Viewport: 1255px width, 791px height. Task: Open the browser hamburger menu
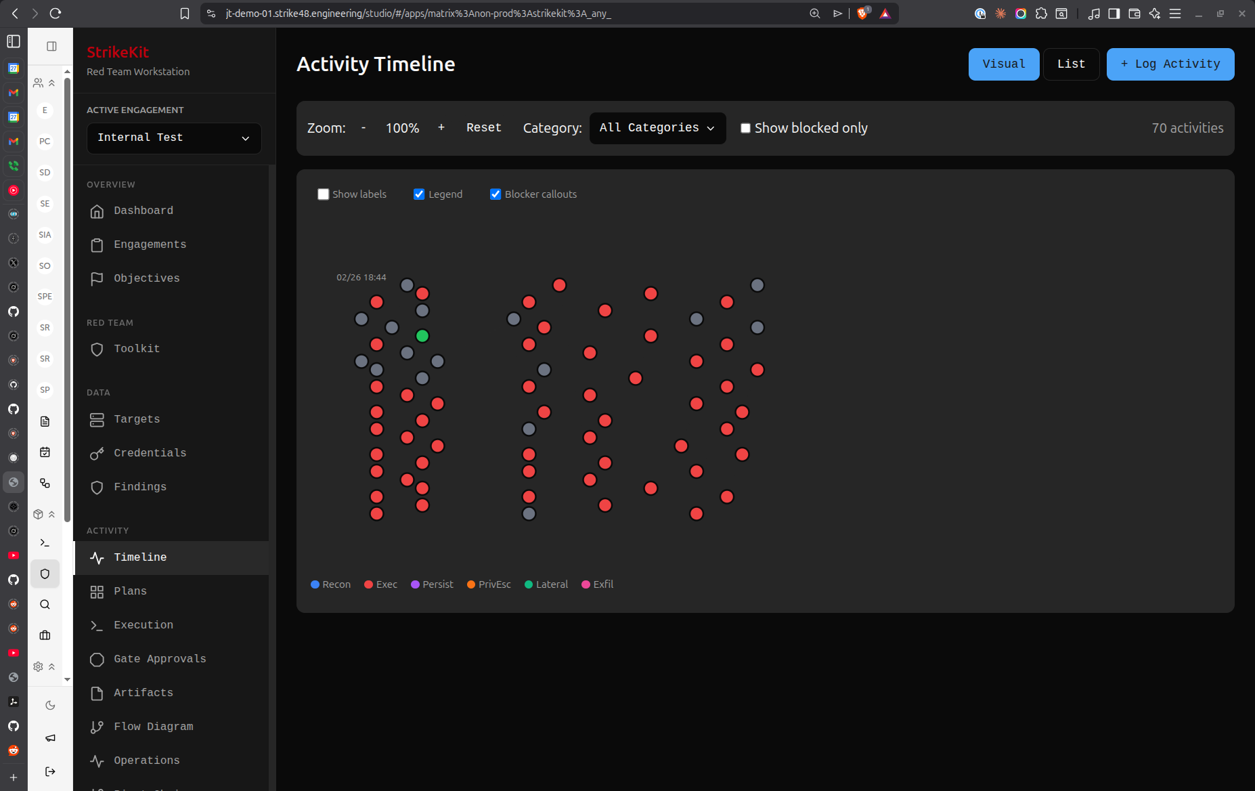click(1175, 14)
